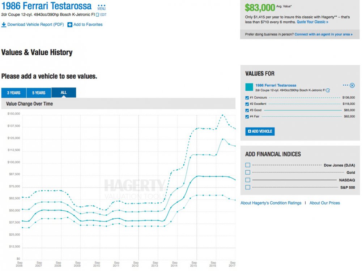The image size is (362, 271).
Task: Follow the Quote Your Classic link
Action: pyautogui.click(x=312, y=22)
